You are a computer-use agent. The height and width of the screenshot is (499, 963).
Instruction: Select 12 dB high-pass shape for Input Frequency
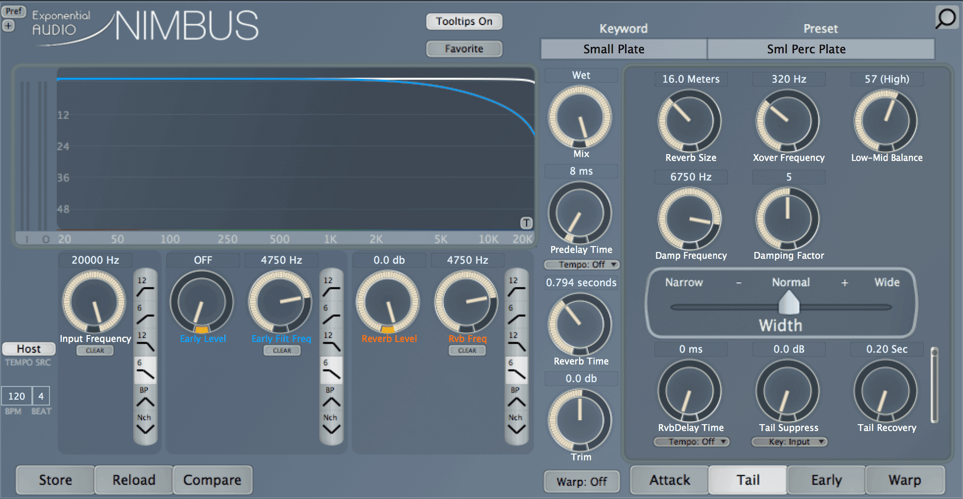pos(145,287)
